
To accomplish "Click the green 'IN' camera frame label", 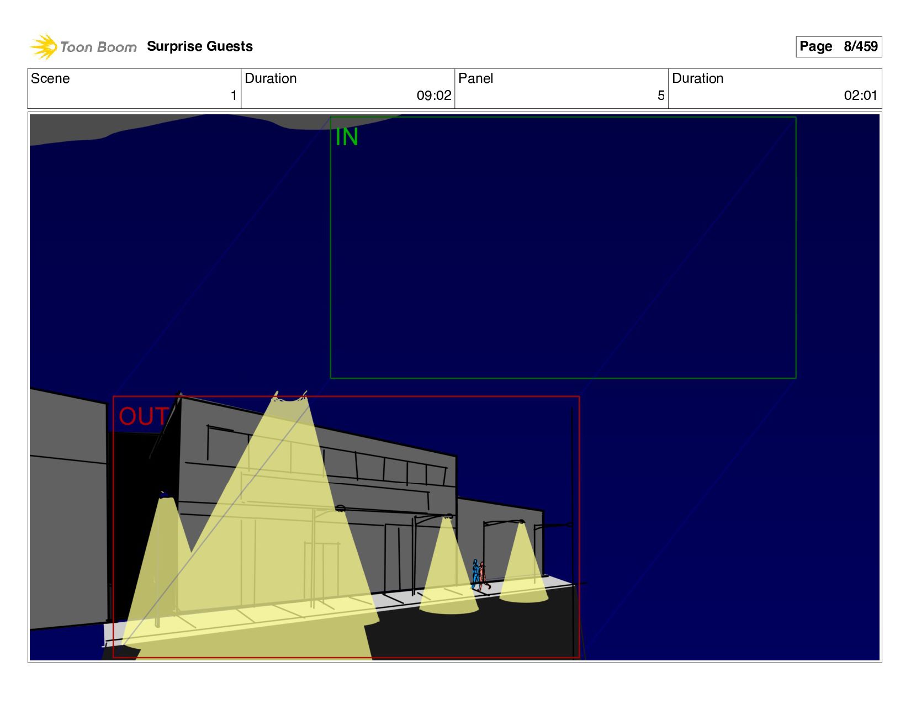I will [347, 137].
